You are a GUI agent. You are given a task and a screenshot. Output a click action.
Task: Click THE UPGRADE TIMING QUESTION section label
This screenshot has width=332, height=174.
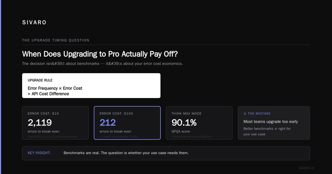(56, 40)
